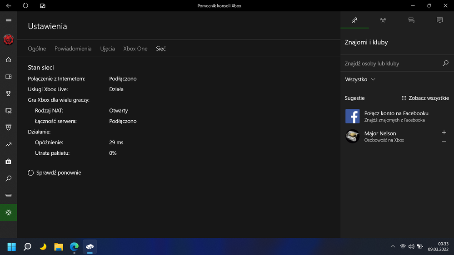Screen dimensions: 454x255
Task: Click Sprawdź ponownie to recheck network
Action: (55, 173)
